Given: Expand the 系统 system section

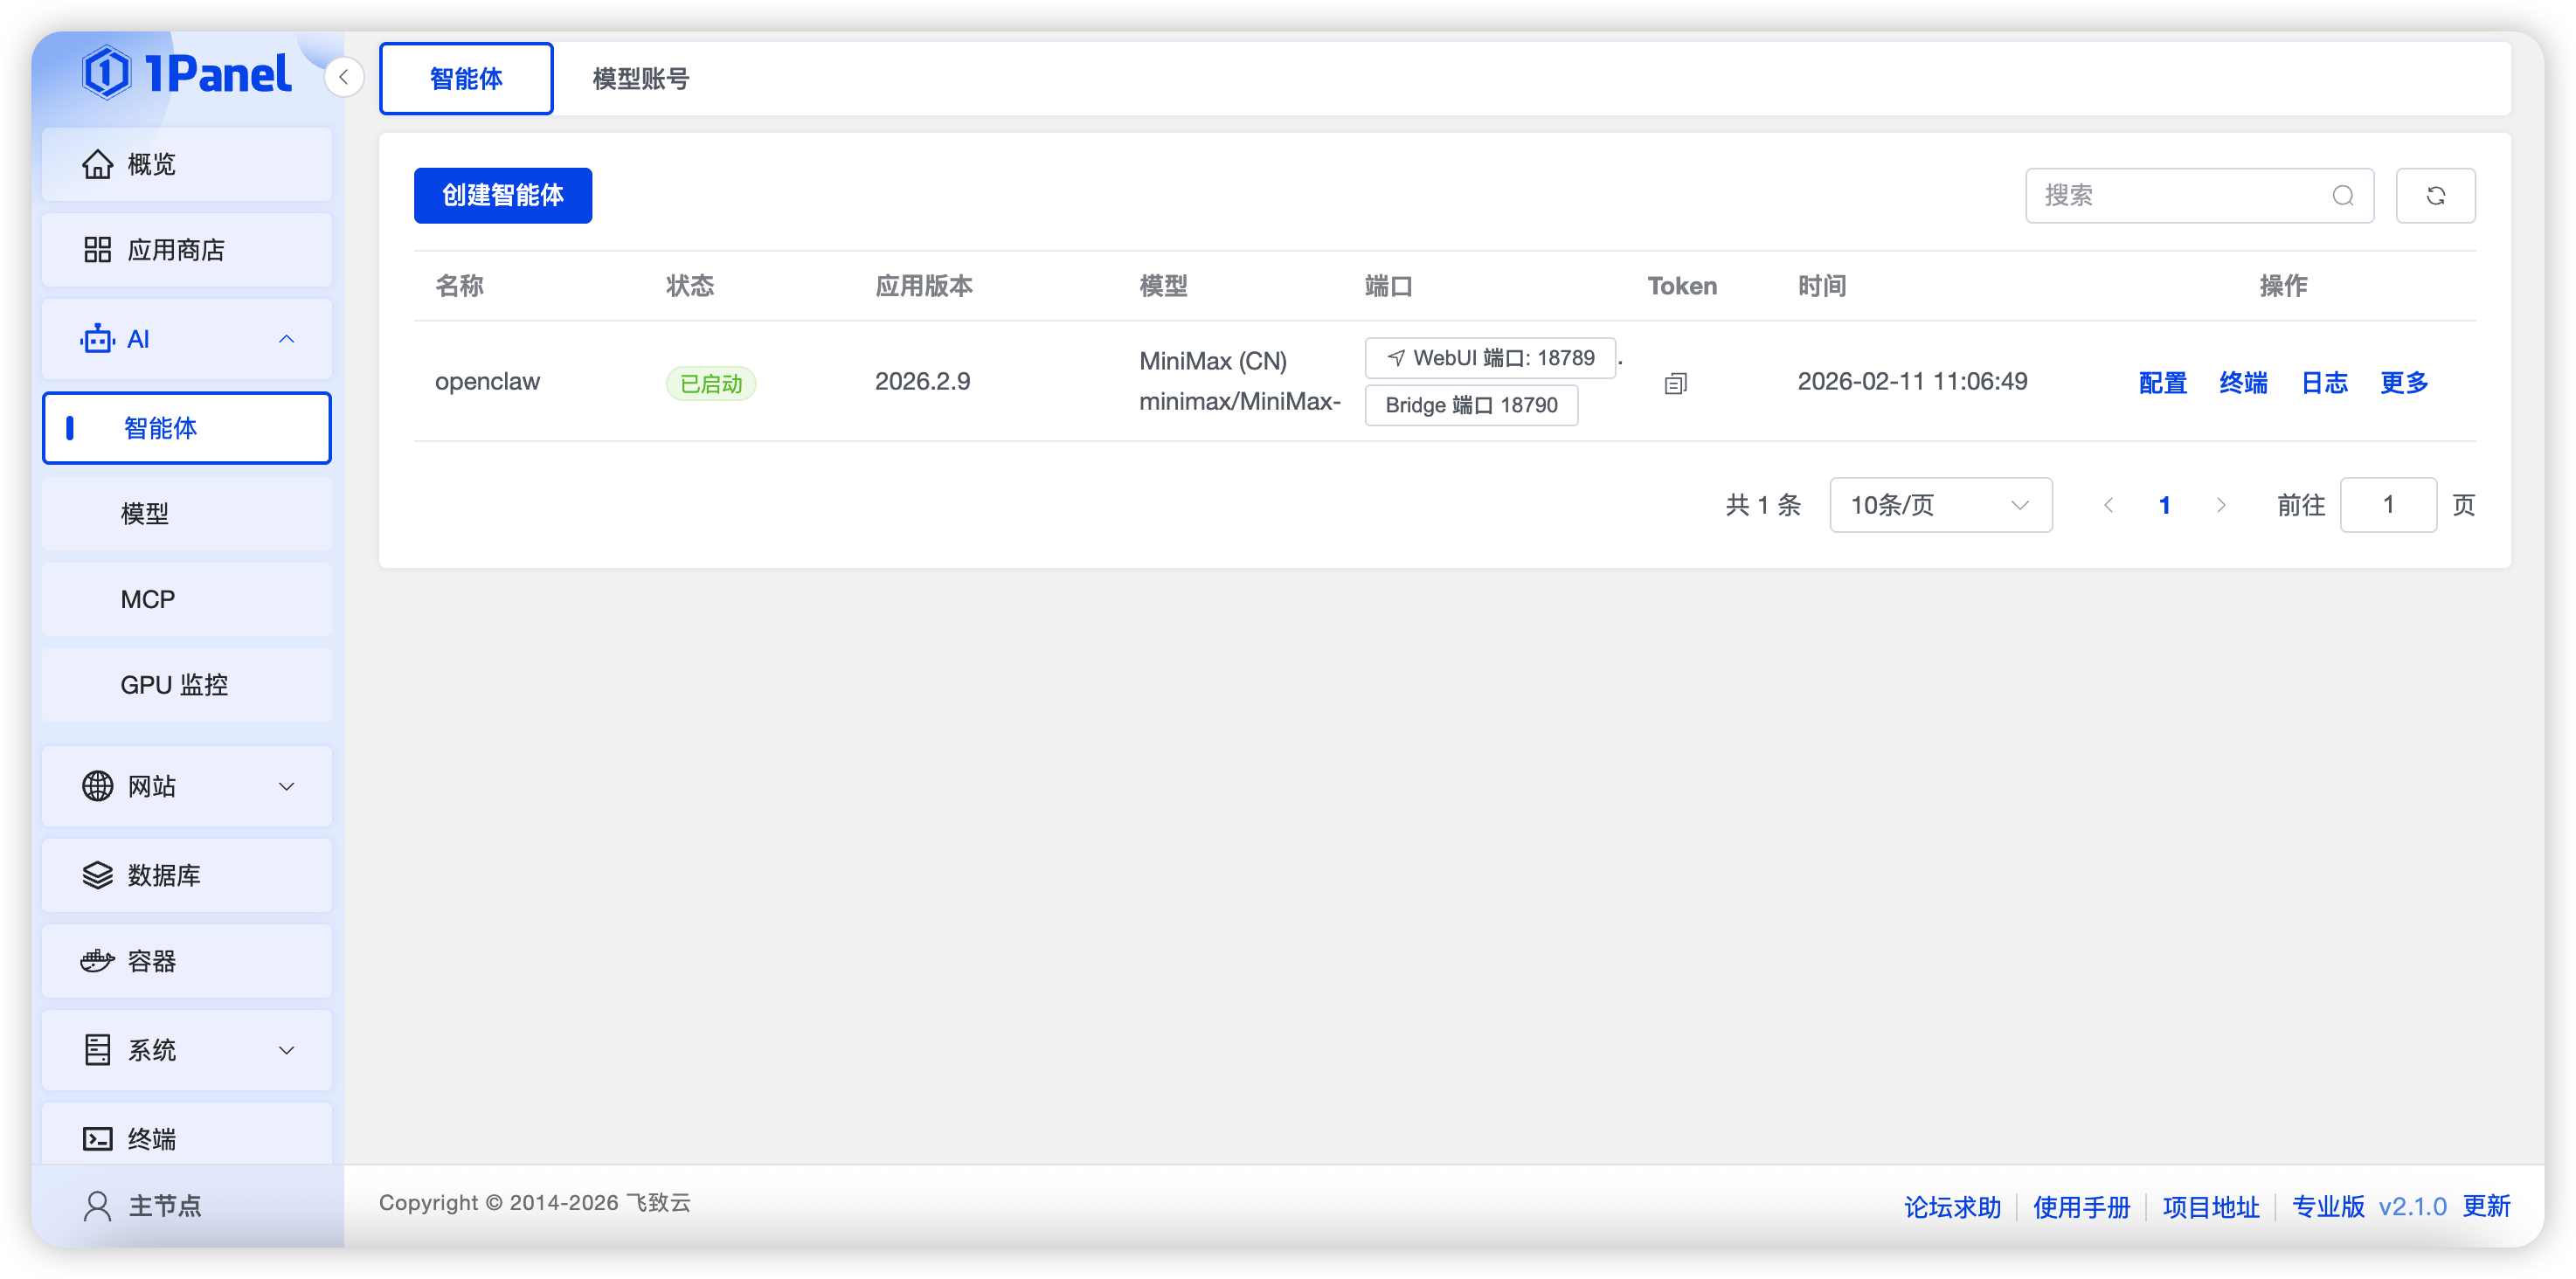Looking at the screenshot, I should click(x=287, y=1050).
